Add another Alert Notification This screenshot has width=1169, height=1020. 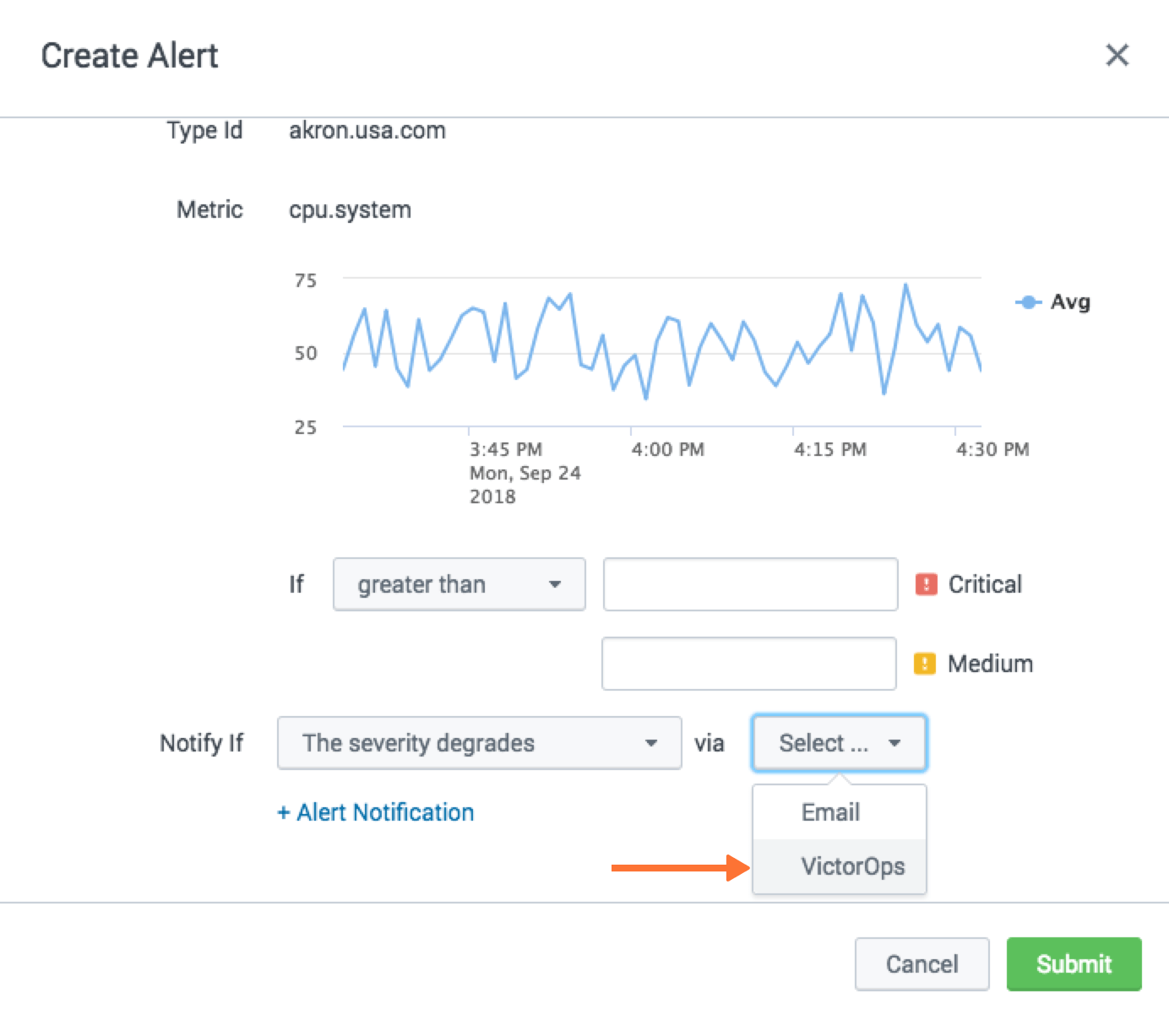pyautogui.click(x=374, y=811)
